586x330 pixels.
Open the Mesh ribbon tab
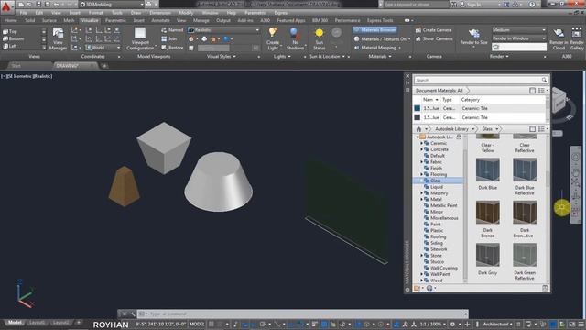point(69,20)
